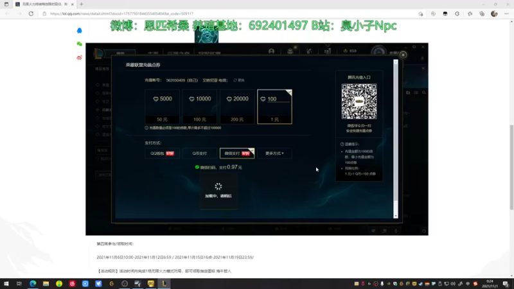Click the browser page vertical scrollbar
Image resolution: width=514 pixels, height=289 pixels.
(x=511, y=167)
